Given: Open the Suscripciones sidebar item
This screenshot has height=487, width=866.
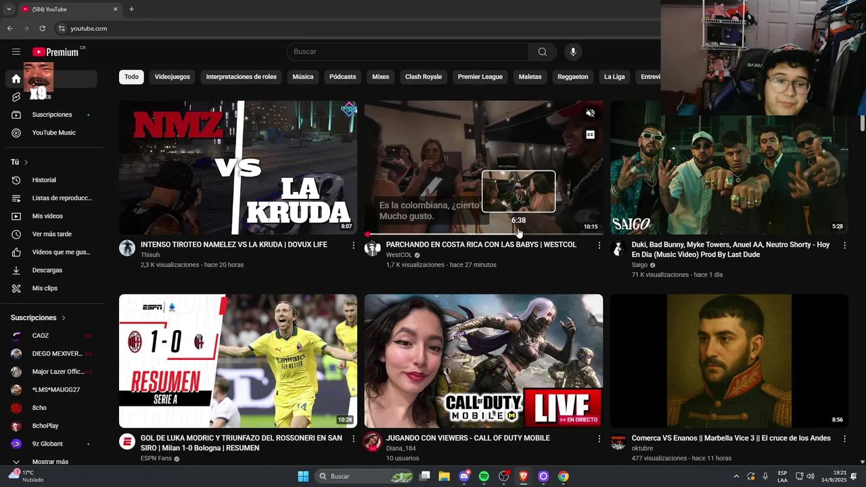Looking at the screenshot, I should coord(51,114).
